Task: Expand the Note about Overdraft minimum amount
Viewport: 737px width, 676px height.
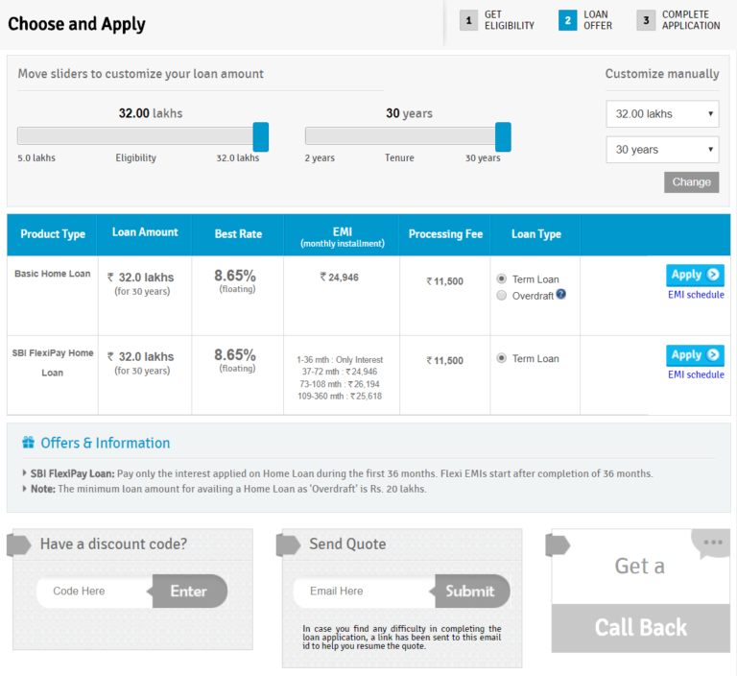Action: click(x=24, y=489)
